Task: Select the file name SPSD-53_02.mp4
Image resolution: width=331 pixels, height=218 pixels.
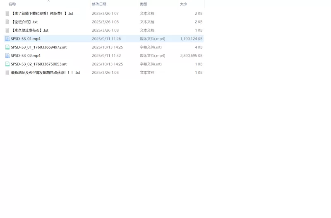Action: [26, 56]
